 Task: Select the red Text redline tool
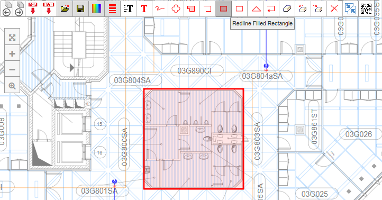[x=144, y=8]
